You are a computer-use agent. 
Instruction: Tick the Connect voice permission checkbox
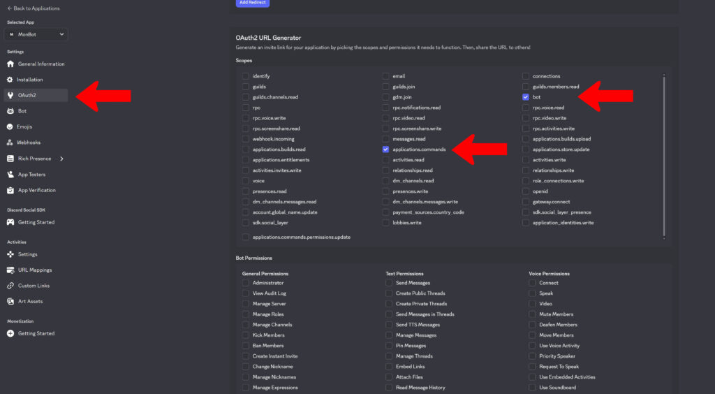[532, 283]
